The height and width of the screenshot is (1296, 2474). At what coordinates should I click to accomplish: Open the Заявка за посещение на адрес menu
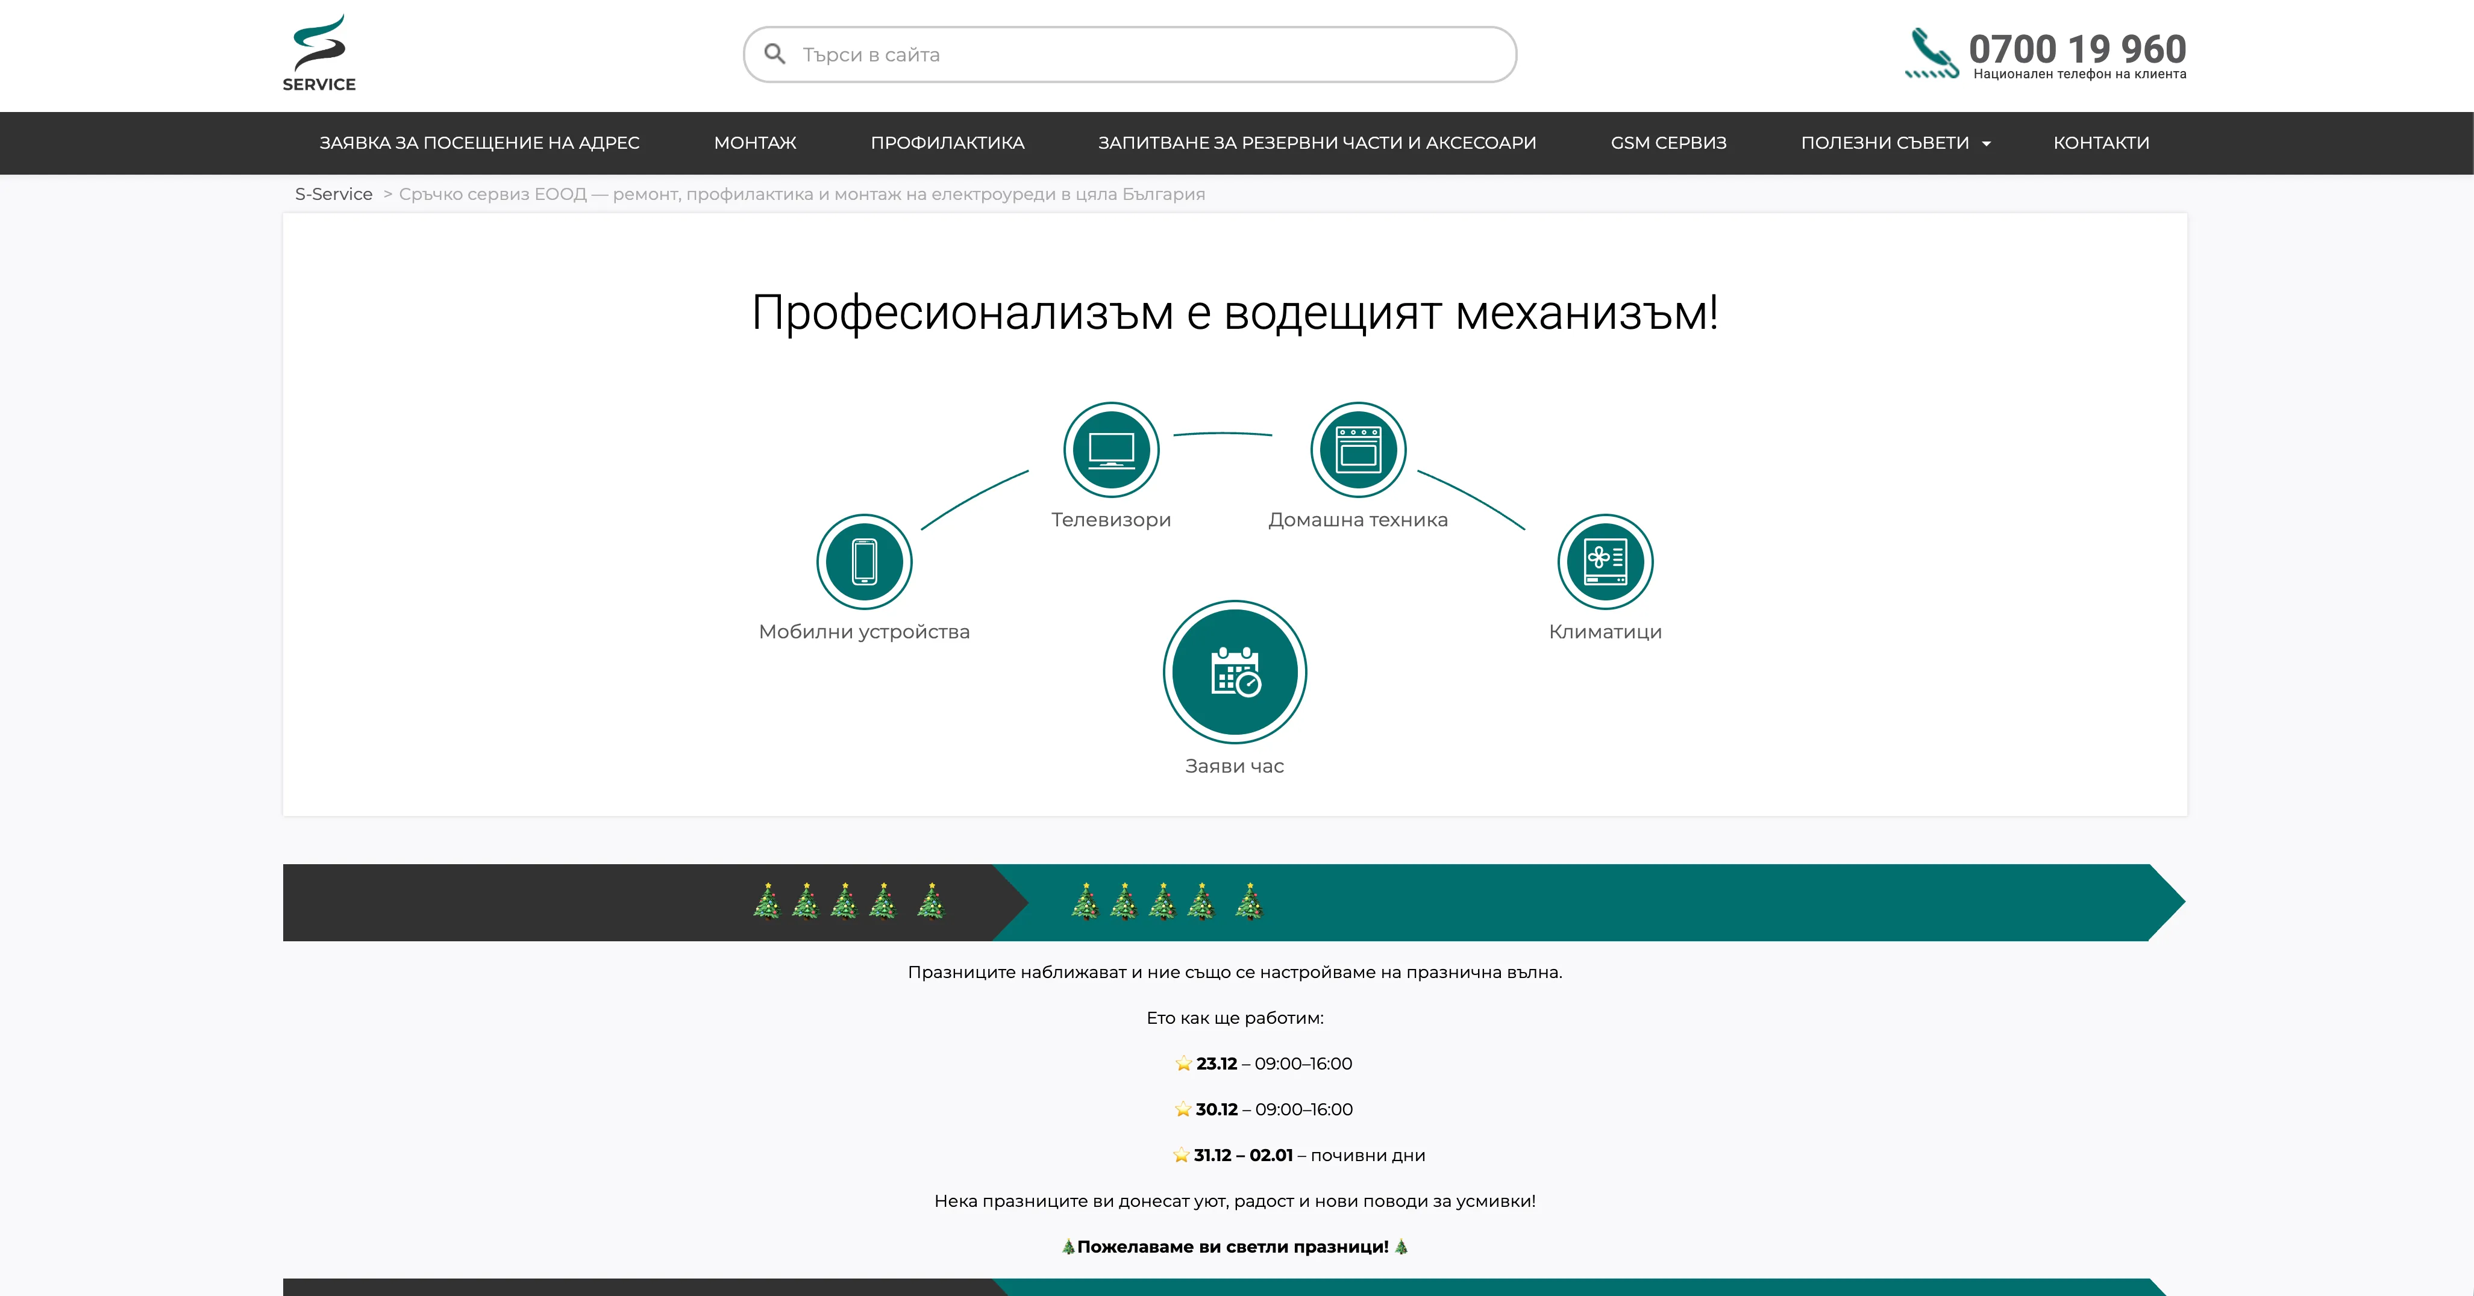[479, 143]
